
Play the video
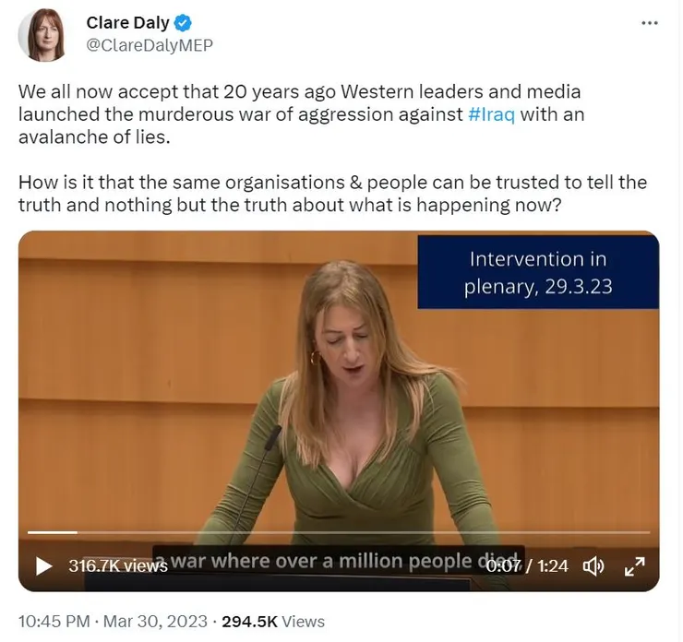(x=44, y=565)
